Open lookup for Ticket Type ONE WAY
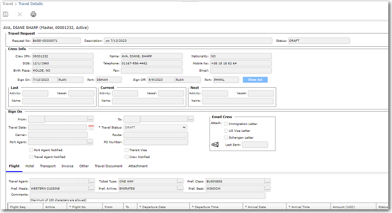The height and width of the screenshot is (213, 392). pos(180,181)
